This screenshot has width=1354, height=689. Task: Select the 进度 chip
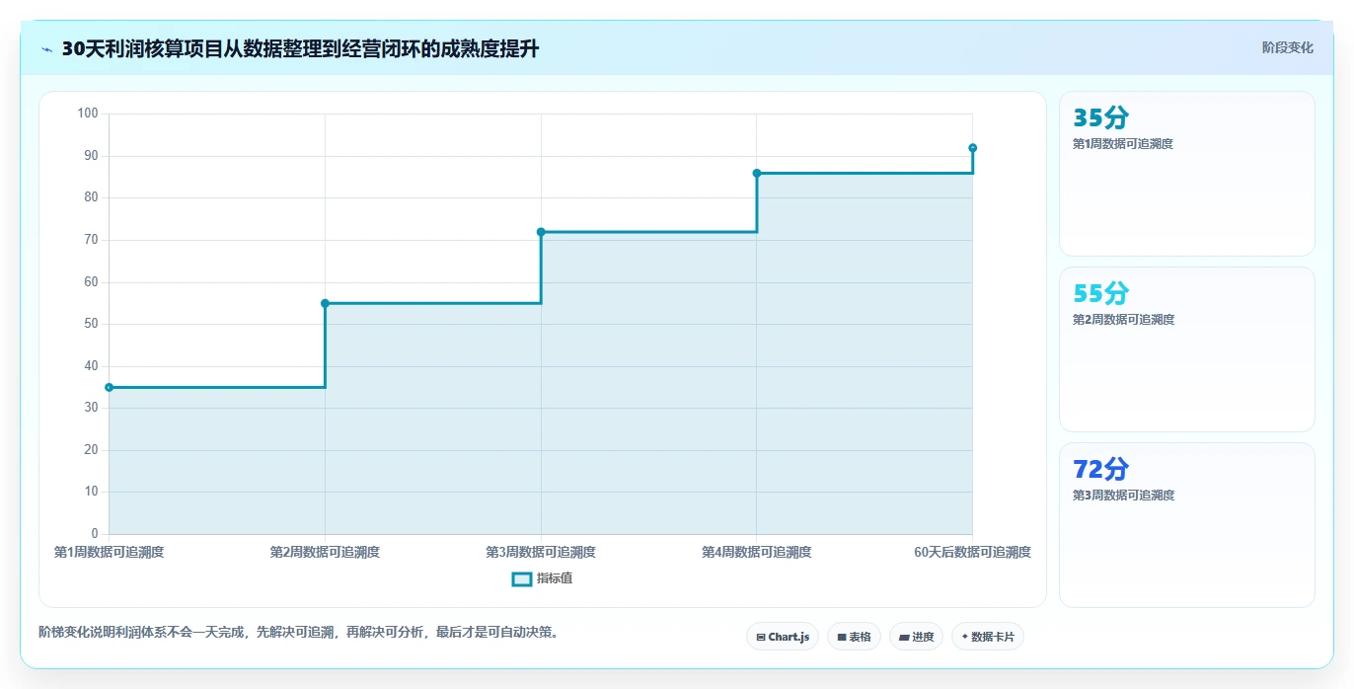click(916, 637)
